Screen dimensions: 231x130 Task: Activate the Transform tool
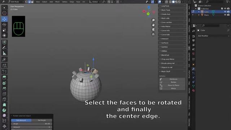tap(4, 35)
